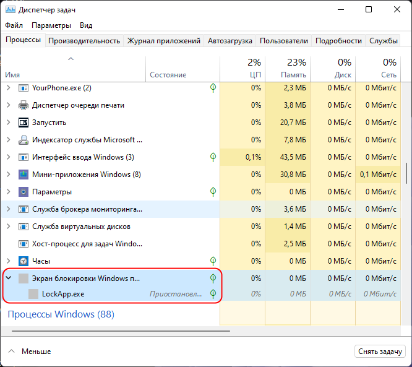Viewport: 412px width, 367px height.
Task: Click the 20,7 МБ memory value
Action: point(293,123)
